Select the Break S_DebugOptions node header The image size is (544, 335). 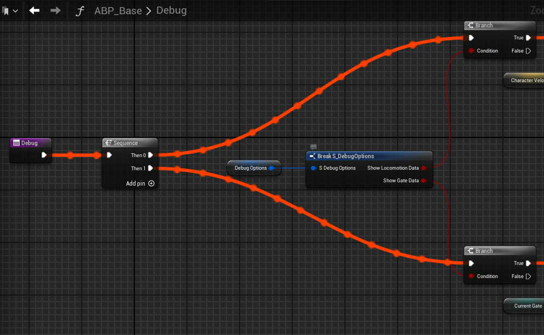tap(369, 156)
